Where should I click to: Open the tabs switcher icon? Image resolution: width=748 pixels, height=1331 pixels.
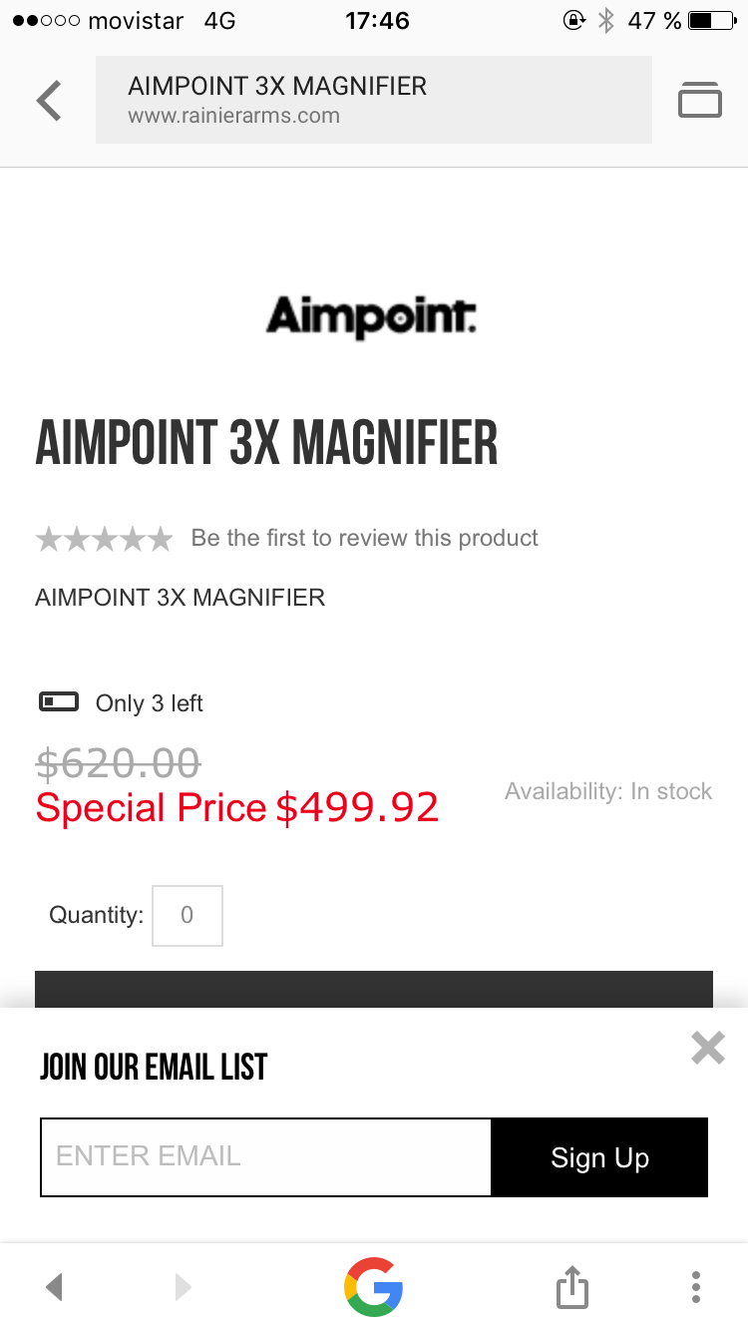click(x=699, y=101)
